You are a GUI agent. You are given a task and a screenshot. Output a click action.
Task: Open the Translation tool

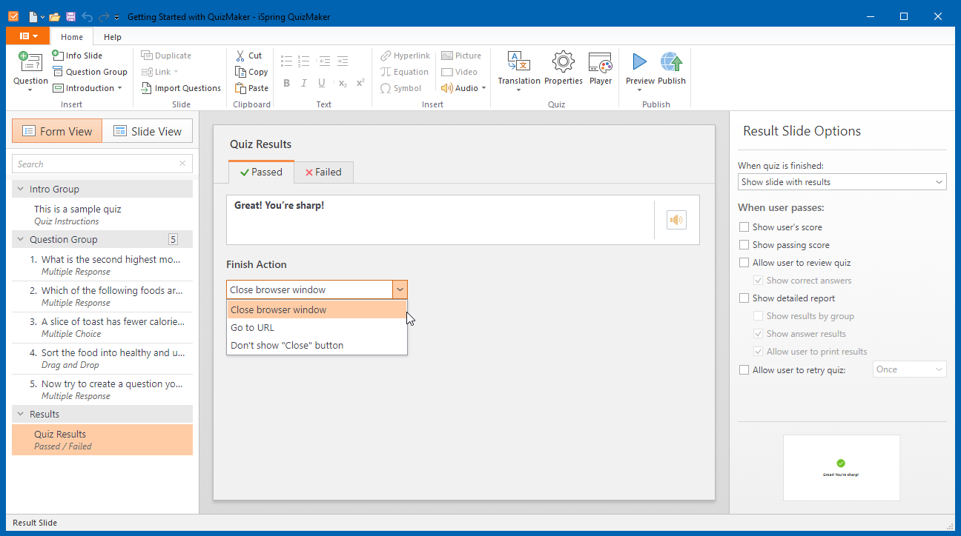(518, 63)
